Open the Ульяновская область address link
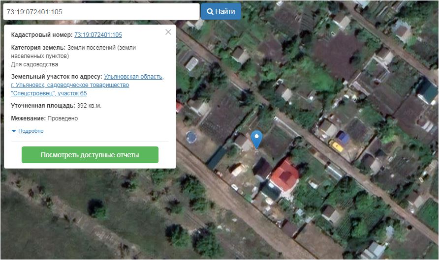The width and height of the screenshot is (439, 260). [87, 85]
